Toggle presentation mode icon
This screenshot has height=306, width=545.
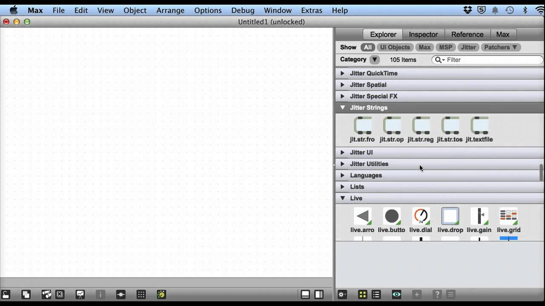80,294
